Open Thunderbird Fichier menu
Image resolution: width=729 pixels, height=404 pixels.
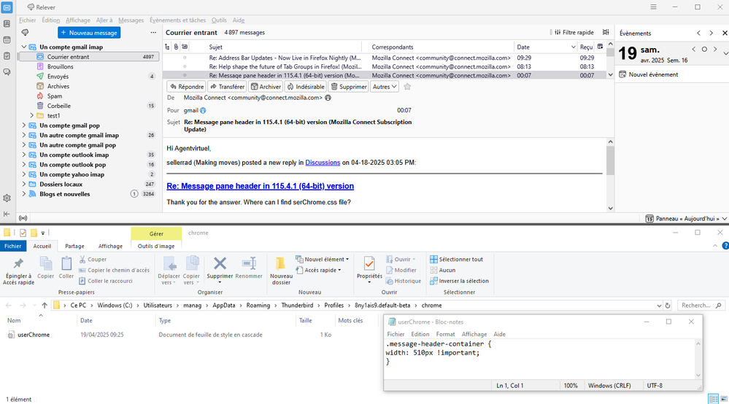(x=28, y=20)
